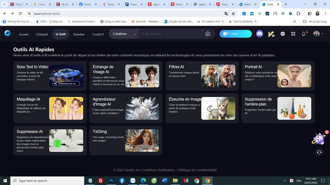This screenshot has width=330, height=185.
Task: Open Échange de Visage AI thumbnail
Action: tap(142, 76)
